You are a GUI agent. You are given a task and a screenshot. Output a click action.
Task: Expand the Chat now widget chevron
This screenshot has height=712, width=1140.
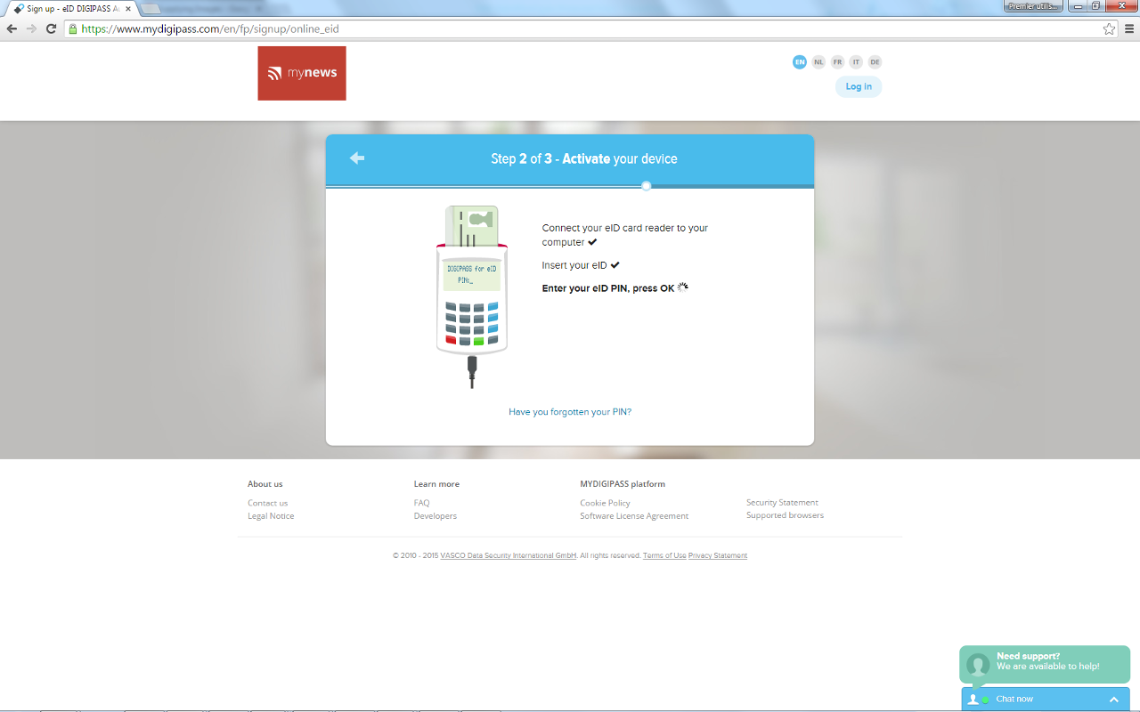pyautogui.click(x=1113, y=700)
